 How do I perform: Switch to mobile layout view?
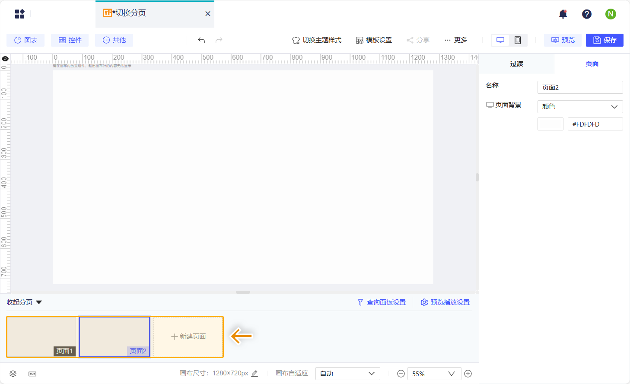(518, 40)
